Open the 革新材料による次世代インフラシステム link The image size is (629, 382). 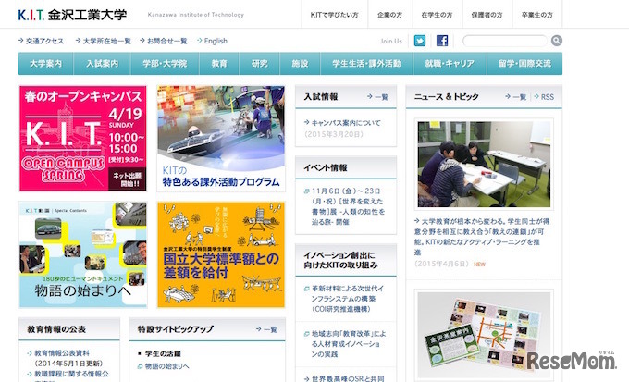click(x=345, y=299)
